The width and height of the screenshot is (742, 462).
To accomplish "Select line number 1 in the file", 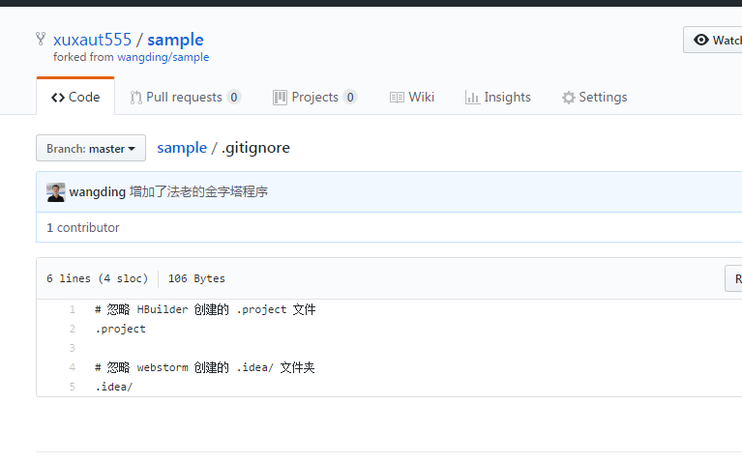I will 73,309.
